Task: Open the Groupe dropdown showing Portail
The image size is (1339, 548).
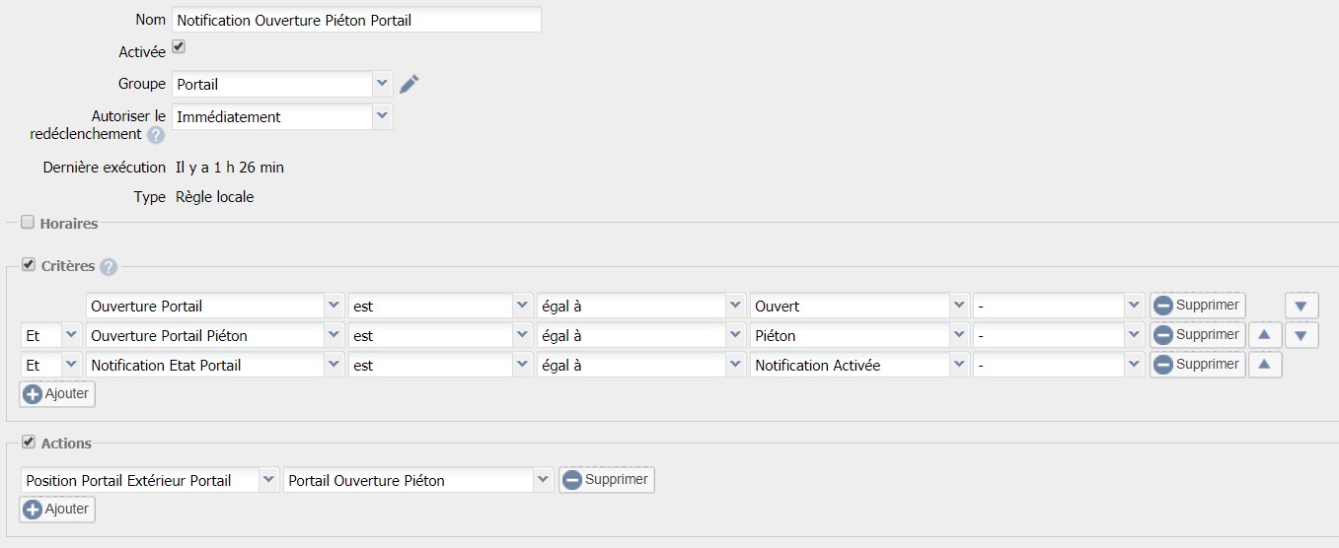Action: (381, 85)
